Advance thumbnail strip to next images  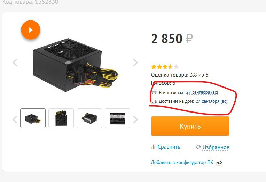point(135,119)
